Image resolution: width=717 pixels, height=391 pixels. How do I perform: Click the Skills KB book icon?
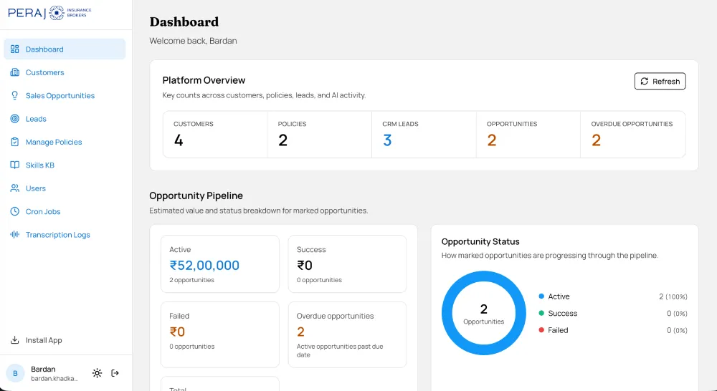tap(14, 165)
